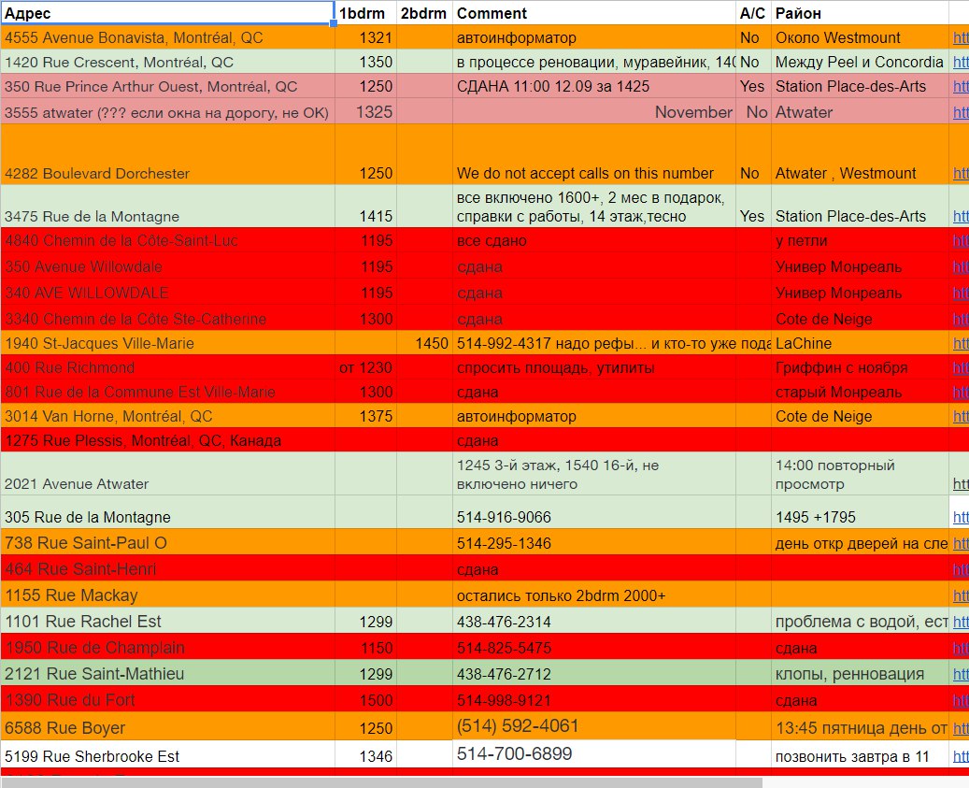Select the 1940 St-Jacques Ville-Marie cell
The width and height of the screenshot is (969, 788).
167,343
